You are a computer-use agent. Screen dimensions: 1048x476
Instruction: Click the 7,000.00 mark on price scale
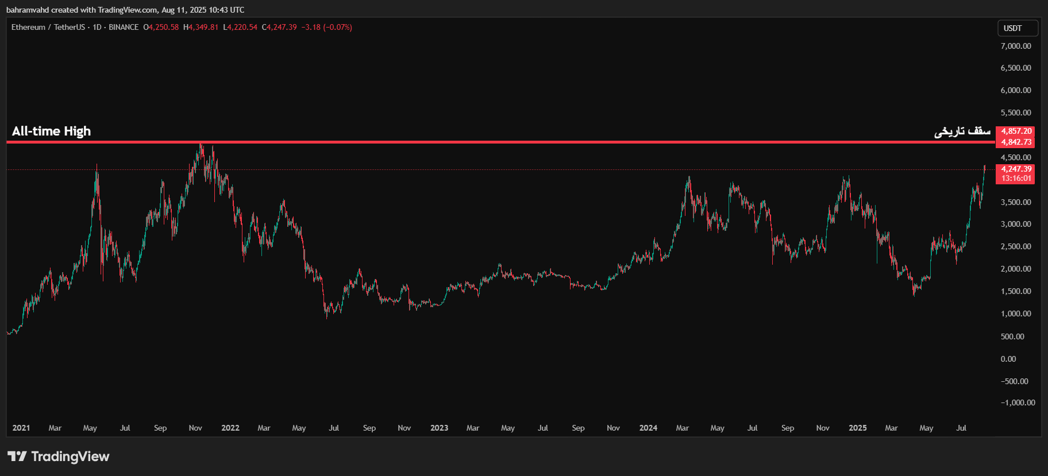tap(1016, 46)
